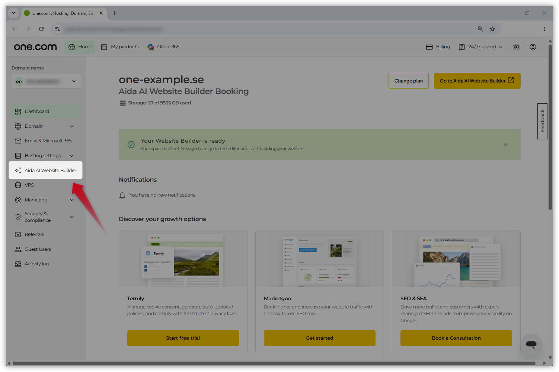
Task: Click the Change plan button
Action: click(x=409, y=81)
